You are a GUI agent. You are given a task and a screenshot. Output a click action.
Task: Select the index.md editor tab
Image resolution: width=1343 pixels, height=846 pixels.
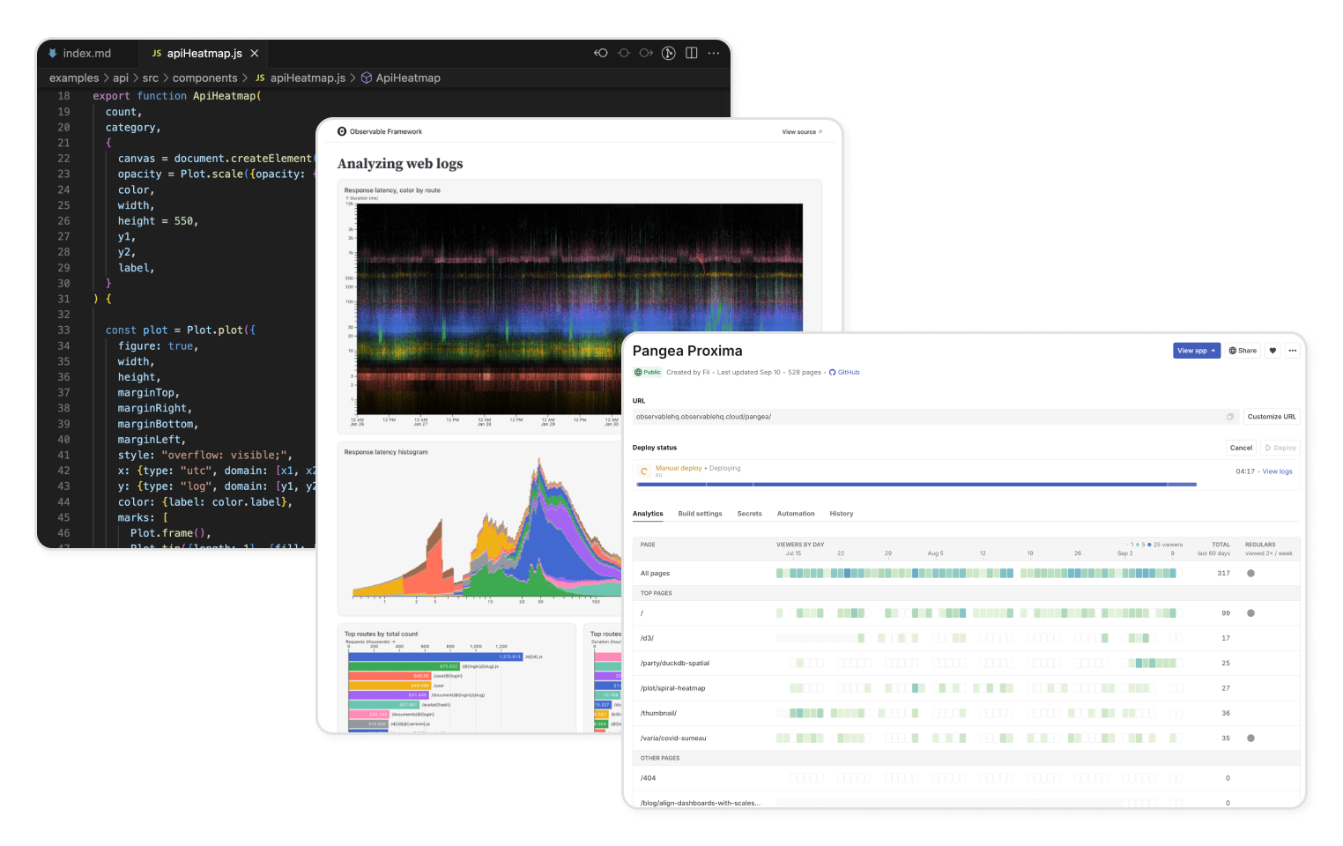(x=86, y=53)
